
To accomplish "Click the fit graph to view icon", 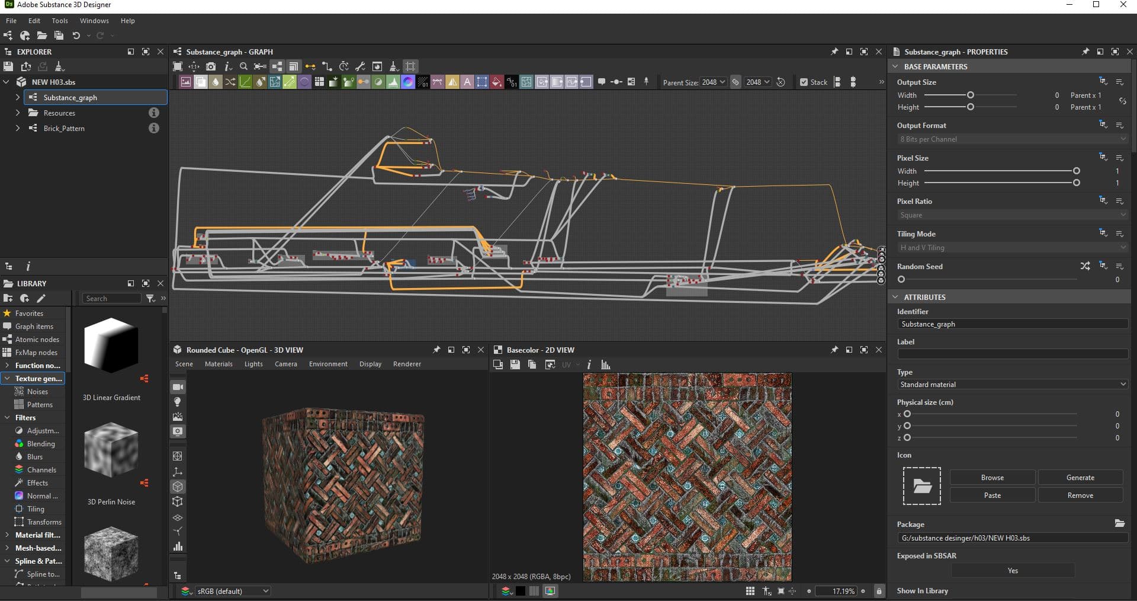I will [177, 66].
